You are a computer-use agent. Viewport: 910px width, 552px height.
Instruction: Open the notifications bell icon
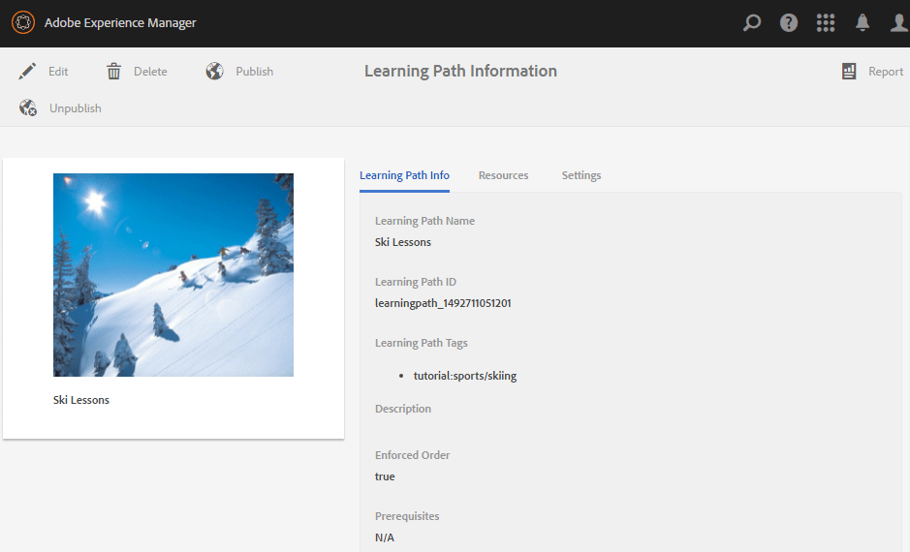863,22
